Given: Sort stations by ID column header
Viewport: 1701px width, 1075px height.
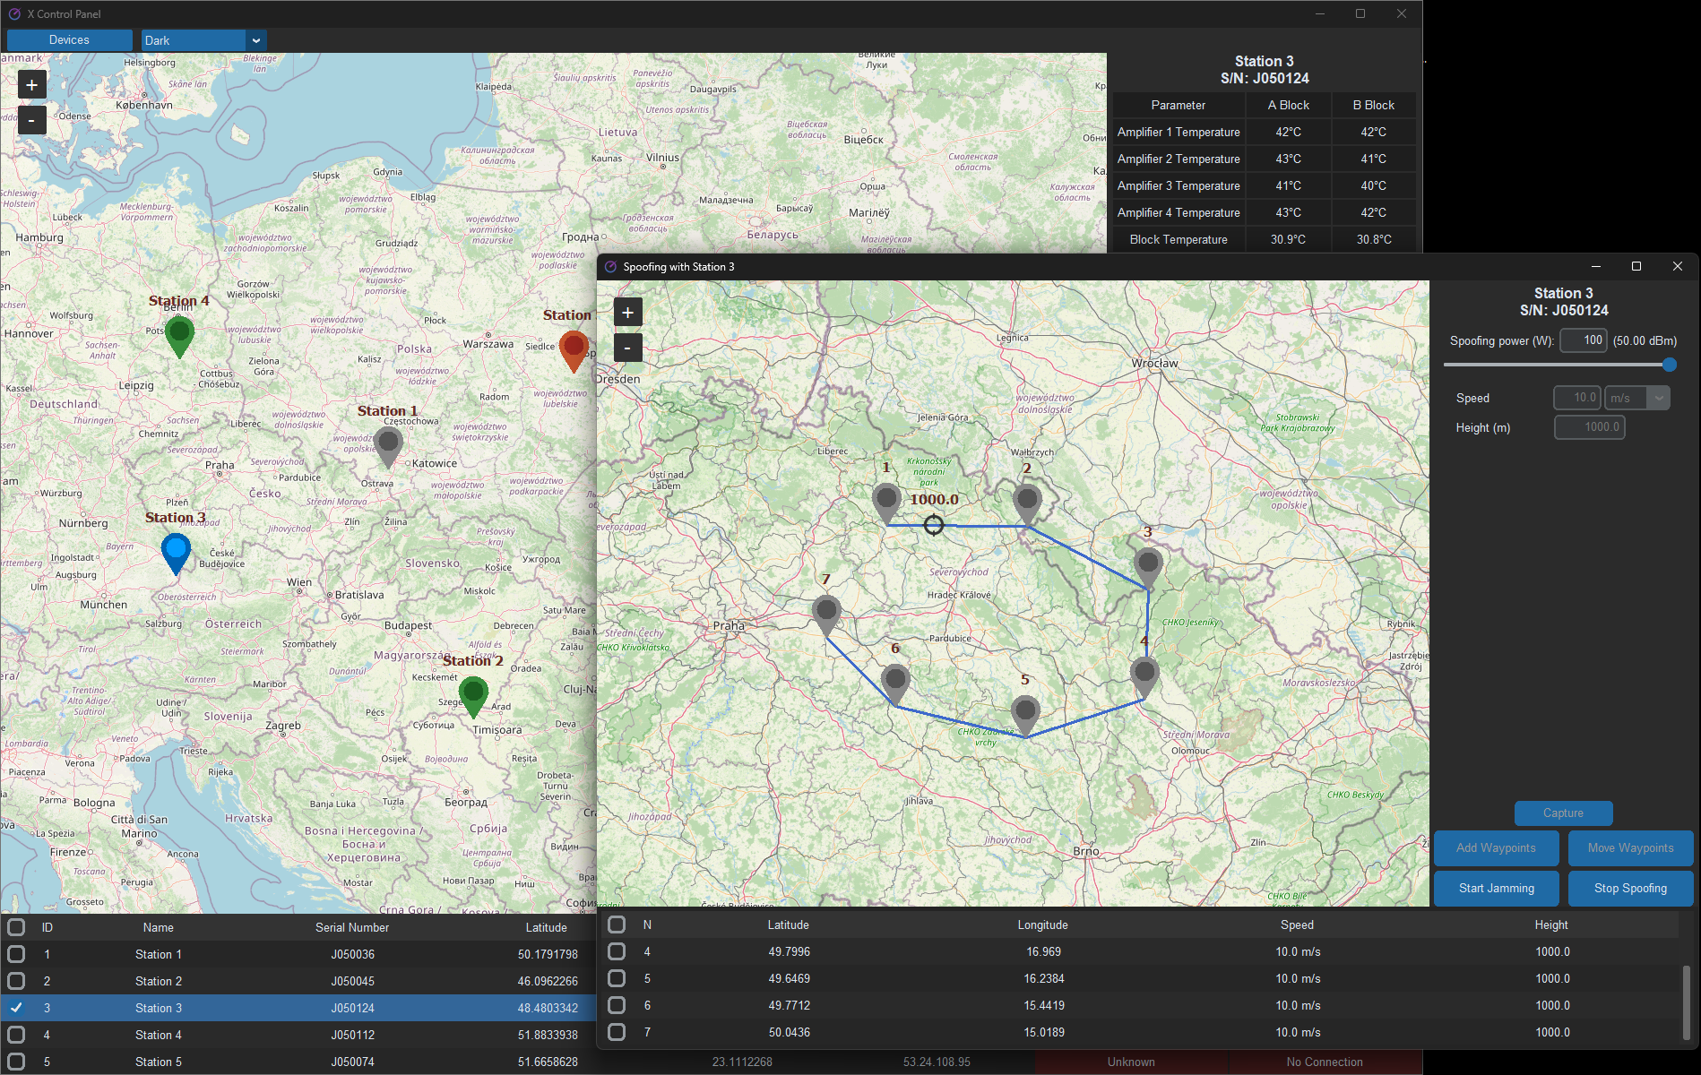Looking at the screenshot, I should [x=47, y=927].
